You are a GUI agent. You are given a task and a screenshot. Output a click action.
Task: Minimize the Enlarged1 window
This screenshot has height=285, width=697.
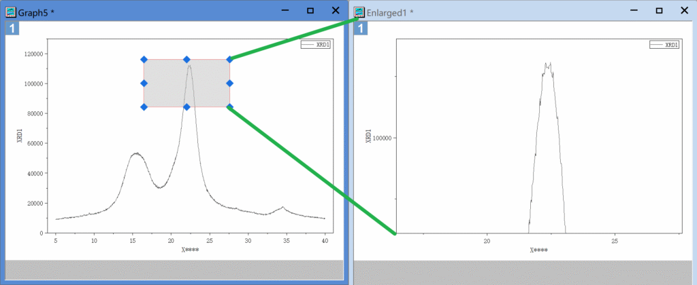634,11
